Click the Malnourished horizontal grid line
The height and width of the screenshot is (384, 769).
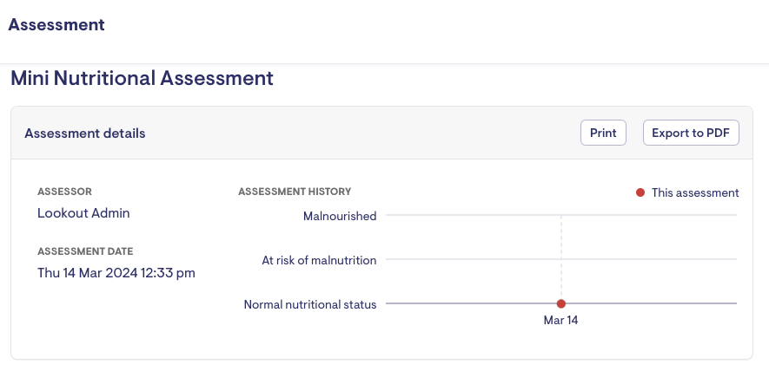tap(469, 215)
